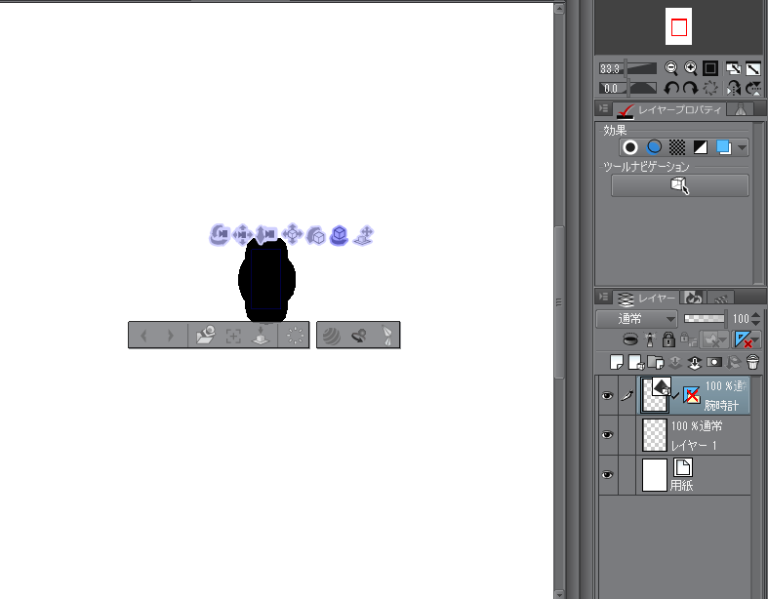This screenshot has height=599, width=768.
Task: Toggle extract line blue circle effect
Action: point(654,147)
